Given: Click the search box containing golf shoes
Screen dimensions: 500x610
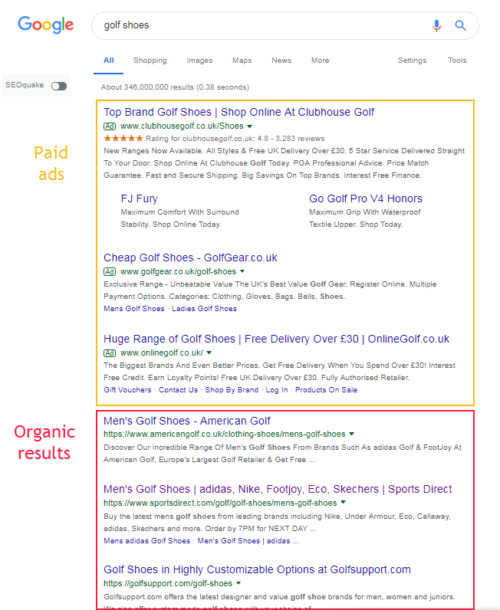Looking at the screenshot, I should click(x=261, y=25).
